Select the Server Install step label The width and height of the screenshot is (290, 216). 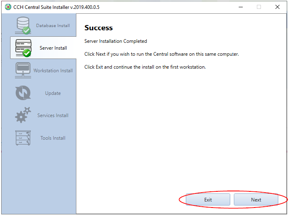click(53, 48)
